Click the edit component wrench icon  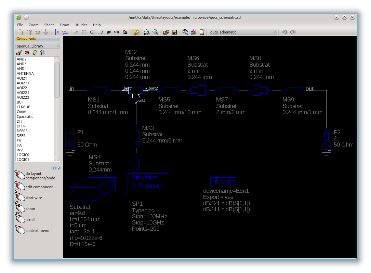point(42,53)
